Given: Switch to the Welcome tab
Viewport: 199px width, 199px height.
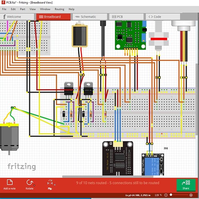Looking at the screenshot, I should [x=17, y=17].
